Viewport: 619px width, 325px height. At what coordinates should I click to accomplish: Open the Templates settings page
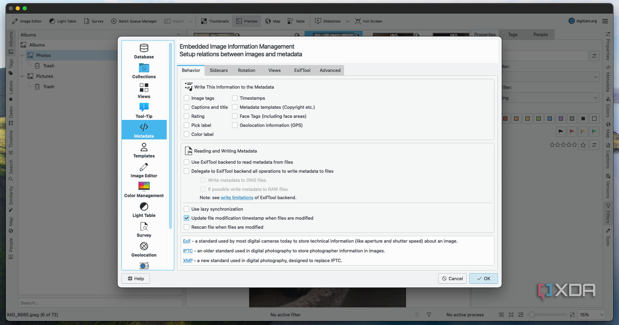click(144, 150)
